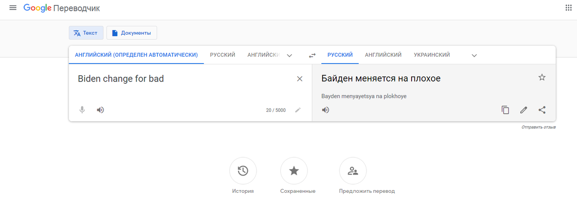This screenshot has height=205, width=577.
Task: Swap source and target languages
Action: pyautogui.click(x=312, y=55)
